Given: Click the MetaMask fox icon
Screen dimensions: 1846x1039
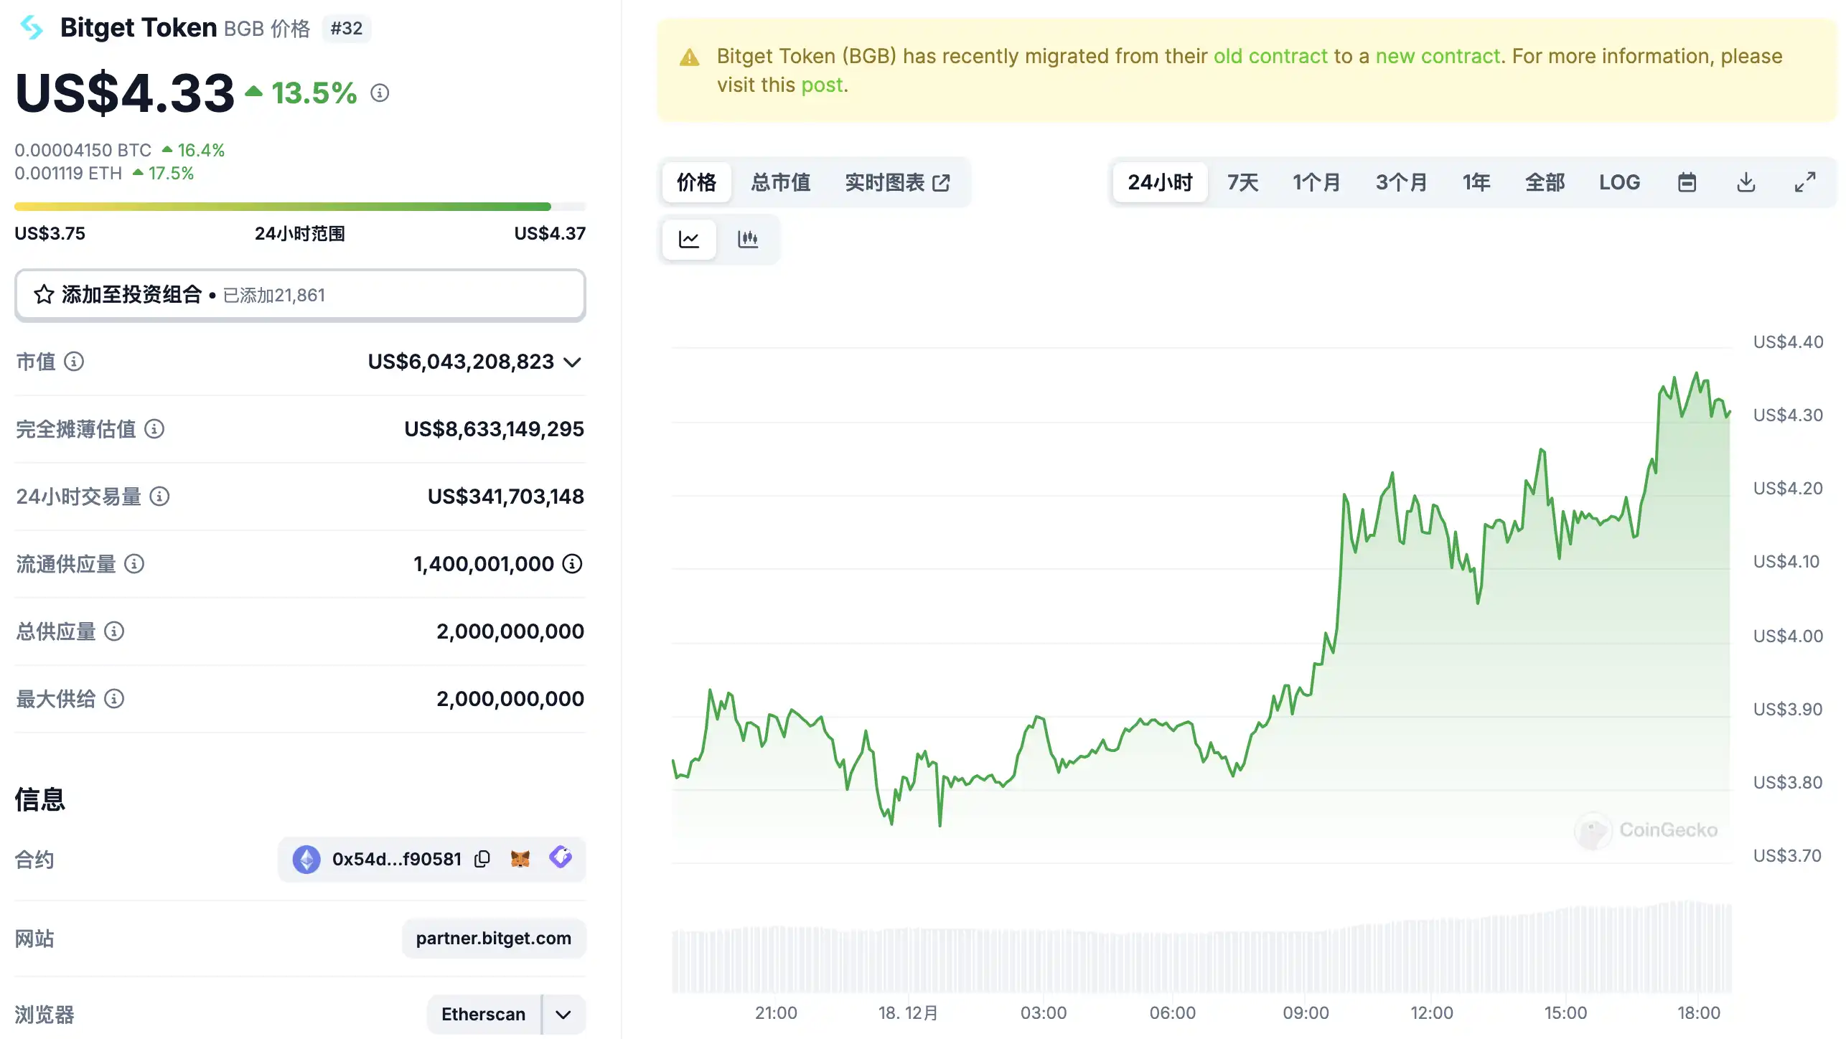Looking at the screenshot, I should (520, 859).
